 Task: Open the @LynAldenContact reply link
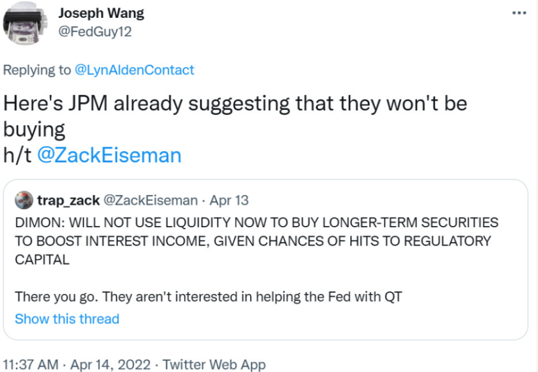[x=134, y=70]
